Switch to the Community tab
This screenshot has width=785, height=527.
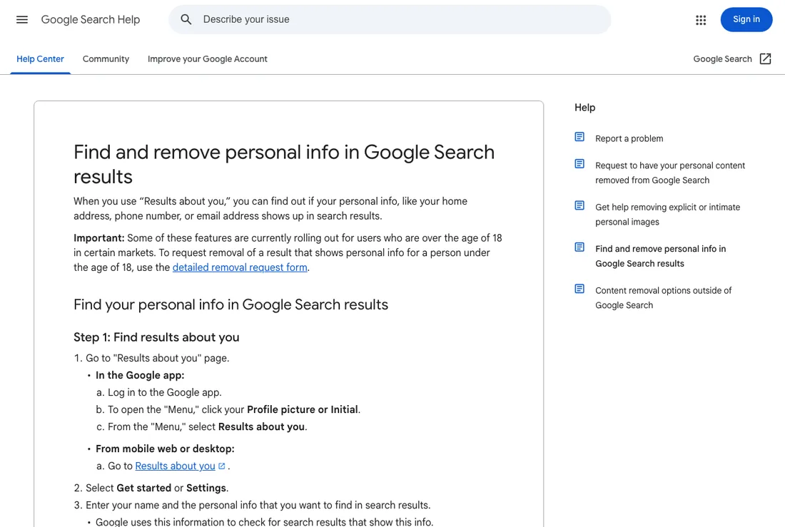[106, 59]
